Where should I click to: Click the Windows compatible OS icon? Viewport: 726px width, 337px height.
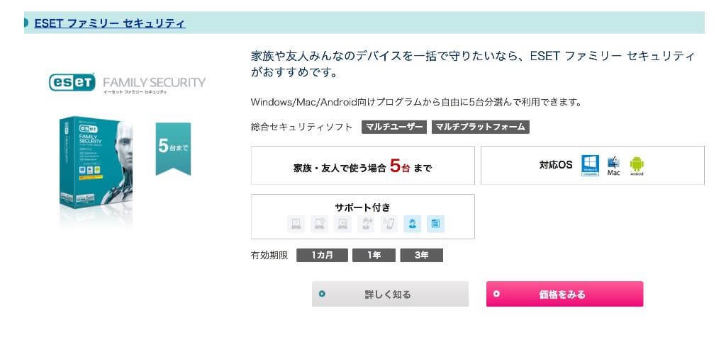tap(590, 165)
